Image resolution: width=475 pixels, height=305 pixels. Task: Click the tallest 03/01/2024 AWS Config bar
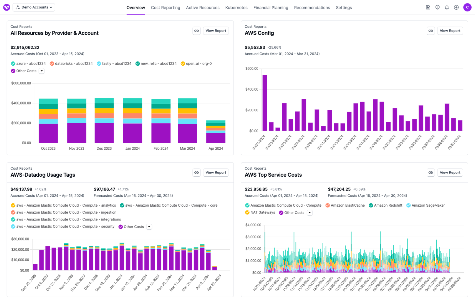pyautogui.click(x=265, y=103)
